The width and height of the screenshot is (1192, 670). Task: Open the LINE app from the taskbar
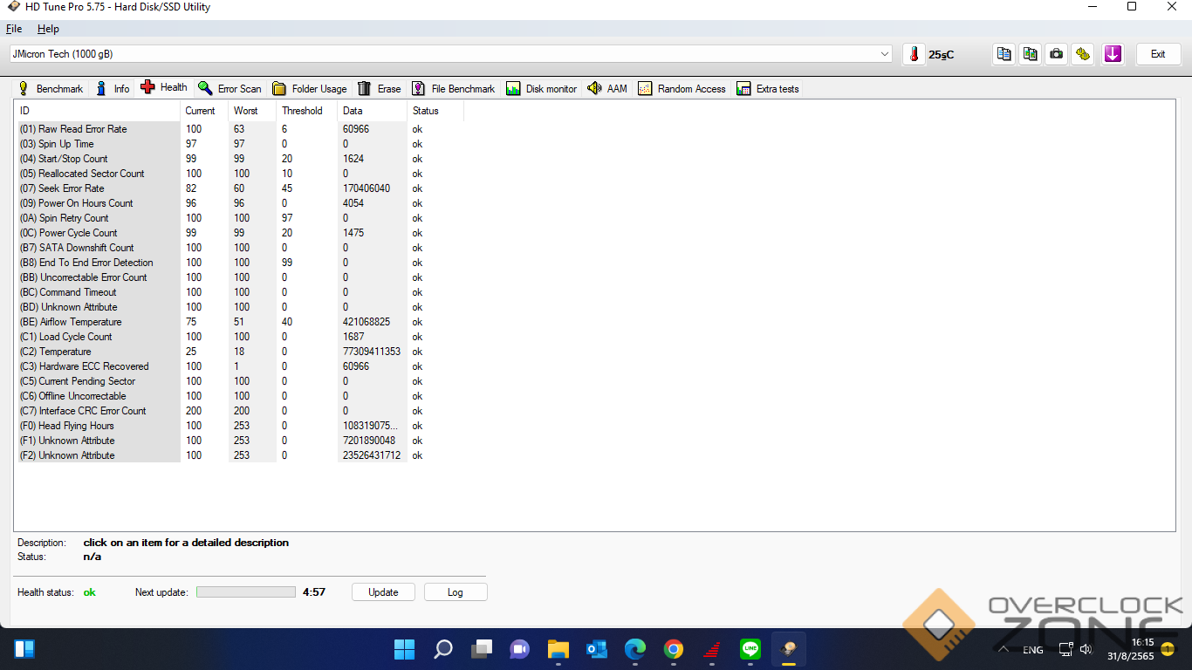[x=750, y=649]
